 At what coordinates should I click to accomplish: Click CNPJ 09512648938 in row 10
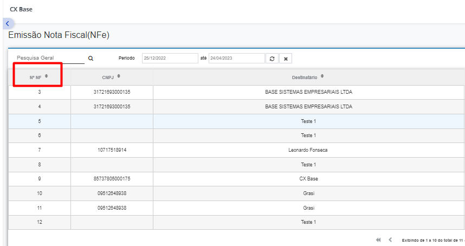pos(112,193)
